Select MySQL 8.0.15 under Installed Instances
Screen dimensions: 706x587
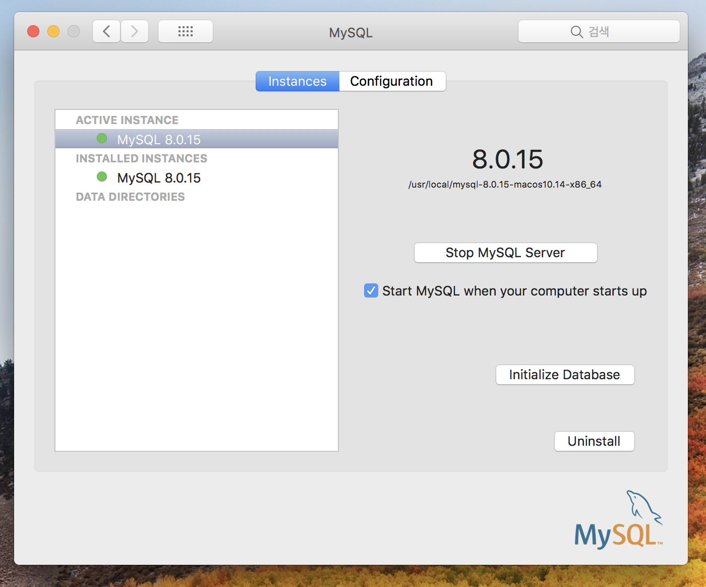click(197, 178)
